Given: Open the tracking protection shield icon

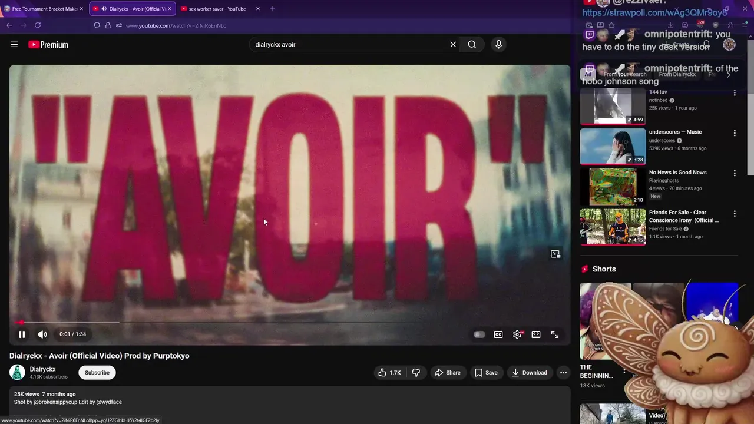Looking at the screenshot, I should click(97, 25).
